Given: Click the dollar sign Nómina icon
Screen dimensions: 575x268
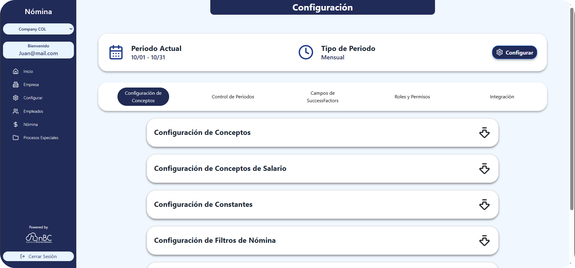Looking at the screenshot, I should (x=16, y=124).
